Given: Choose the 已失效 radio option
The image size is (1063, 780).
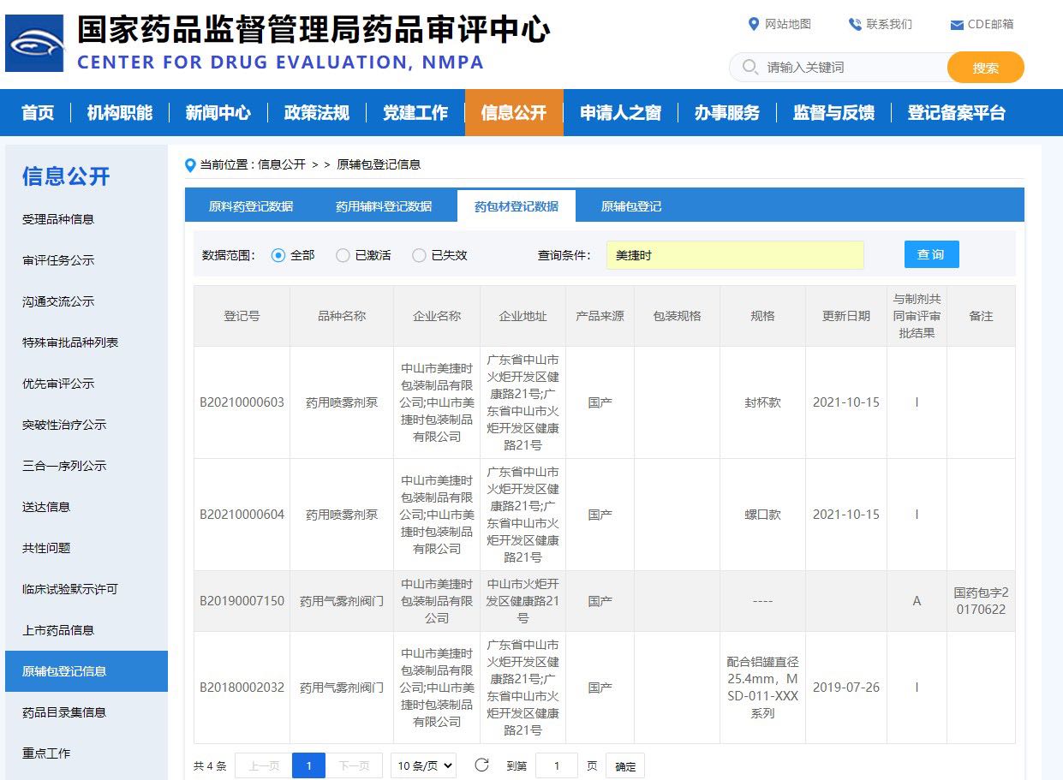Looking at the screenshot, I should coord(419,255).
